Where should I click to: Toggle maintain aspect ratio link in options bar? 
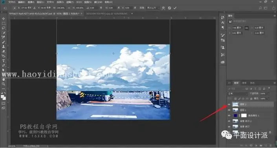coord(69,8)
